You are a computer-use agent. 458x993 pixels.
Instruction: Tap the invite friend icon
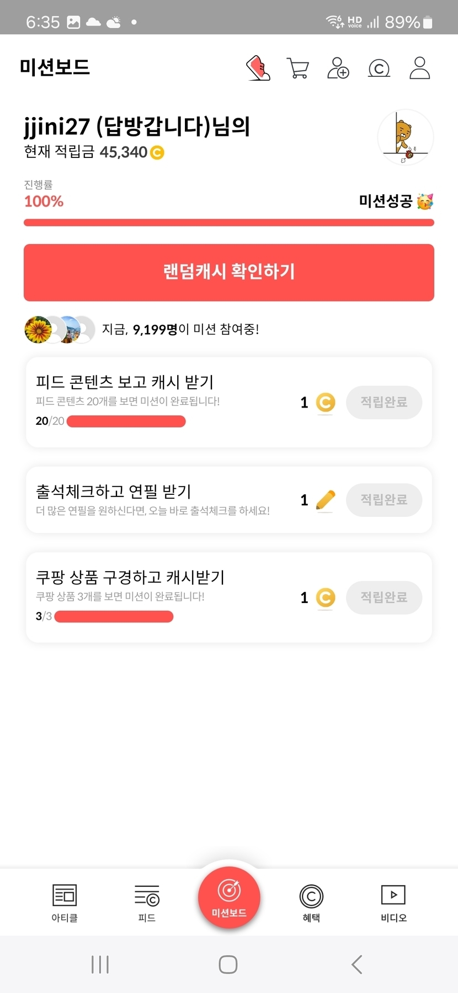[338, 68]
